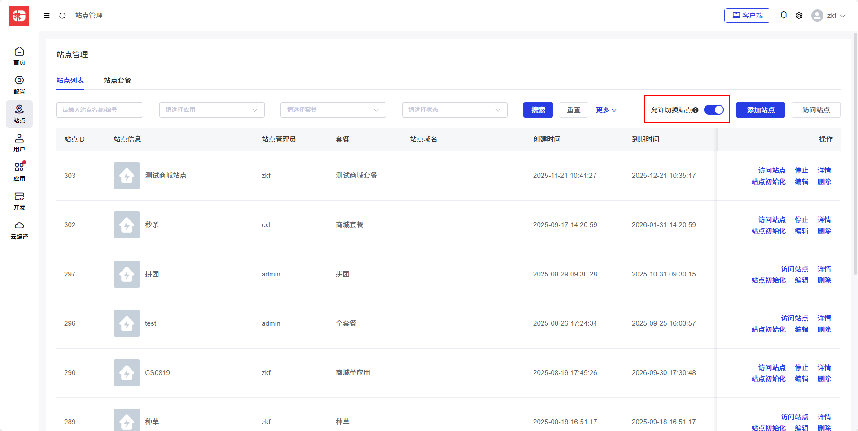Click the 添加站点 button
Viewport: 858px width, 431px height.
coord(760,110)
